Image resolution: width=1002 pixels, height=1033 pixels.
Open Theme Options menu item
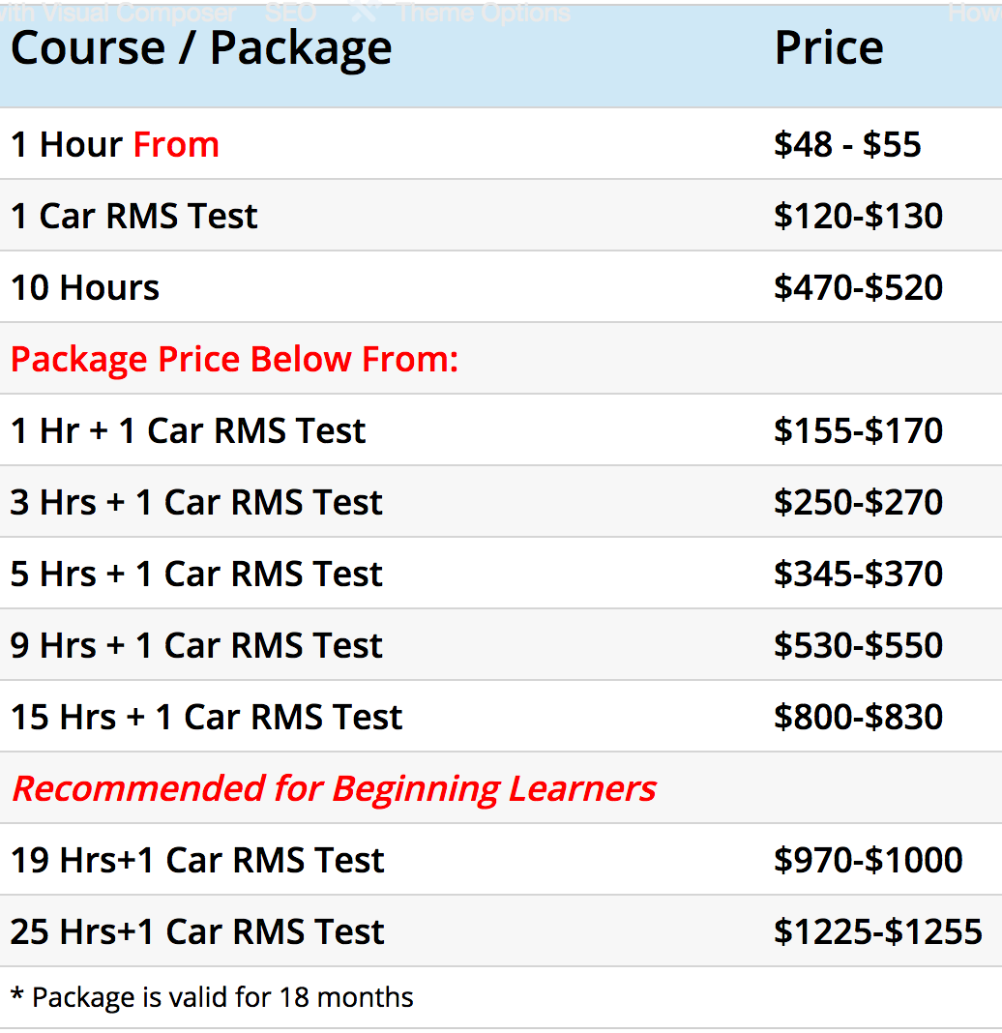(484, 13)
